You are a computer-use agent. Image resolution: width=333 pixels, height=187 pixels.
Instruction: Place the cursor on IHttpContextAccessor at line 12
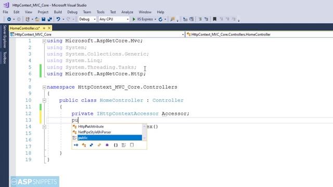coord(127,114)
